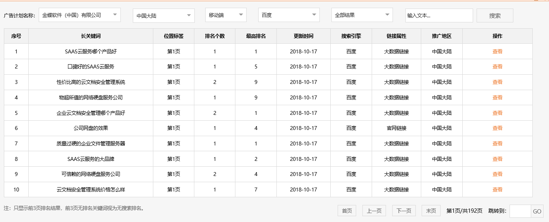The image size is (549, 222).
Task: Click the 长关键词 column header
Action: point(91,36)
